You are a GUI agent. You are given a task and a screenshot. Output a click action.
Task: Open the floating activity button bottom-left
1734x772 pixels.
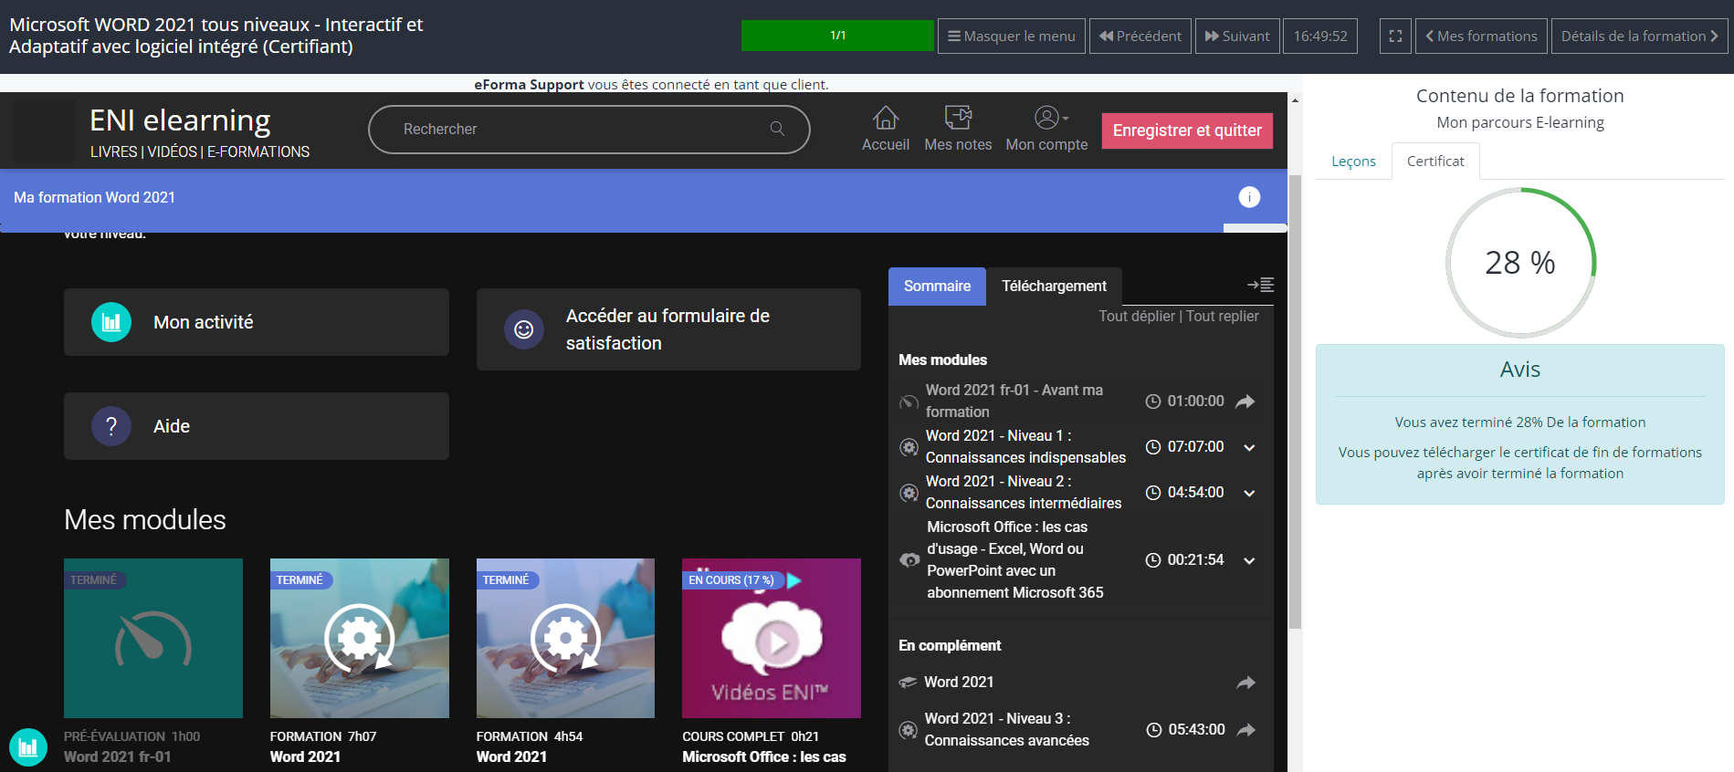[28, 747]
